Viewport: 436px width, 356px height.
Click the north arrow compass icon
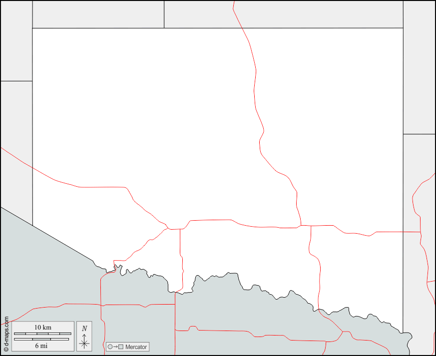pyautogui.click(x=84, y=336)
